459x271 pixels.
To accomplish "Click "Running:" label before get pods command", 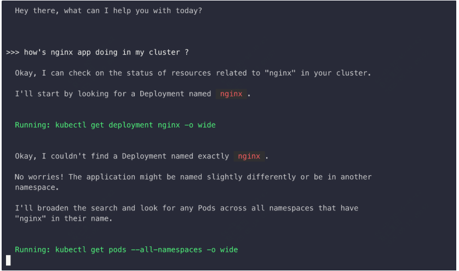I will pos(33,250).
